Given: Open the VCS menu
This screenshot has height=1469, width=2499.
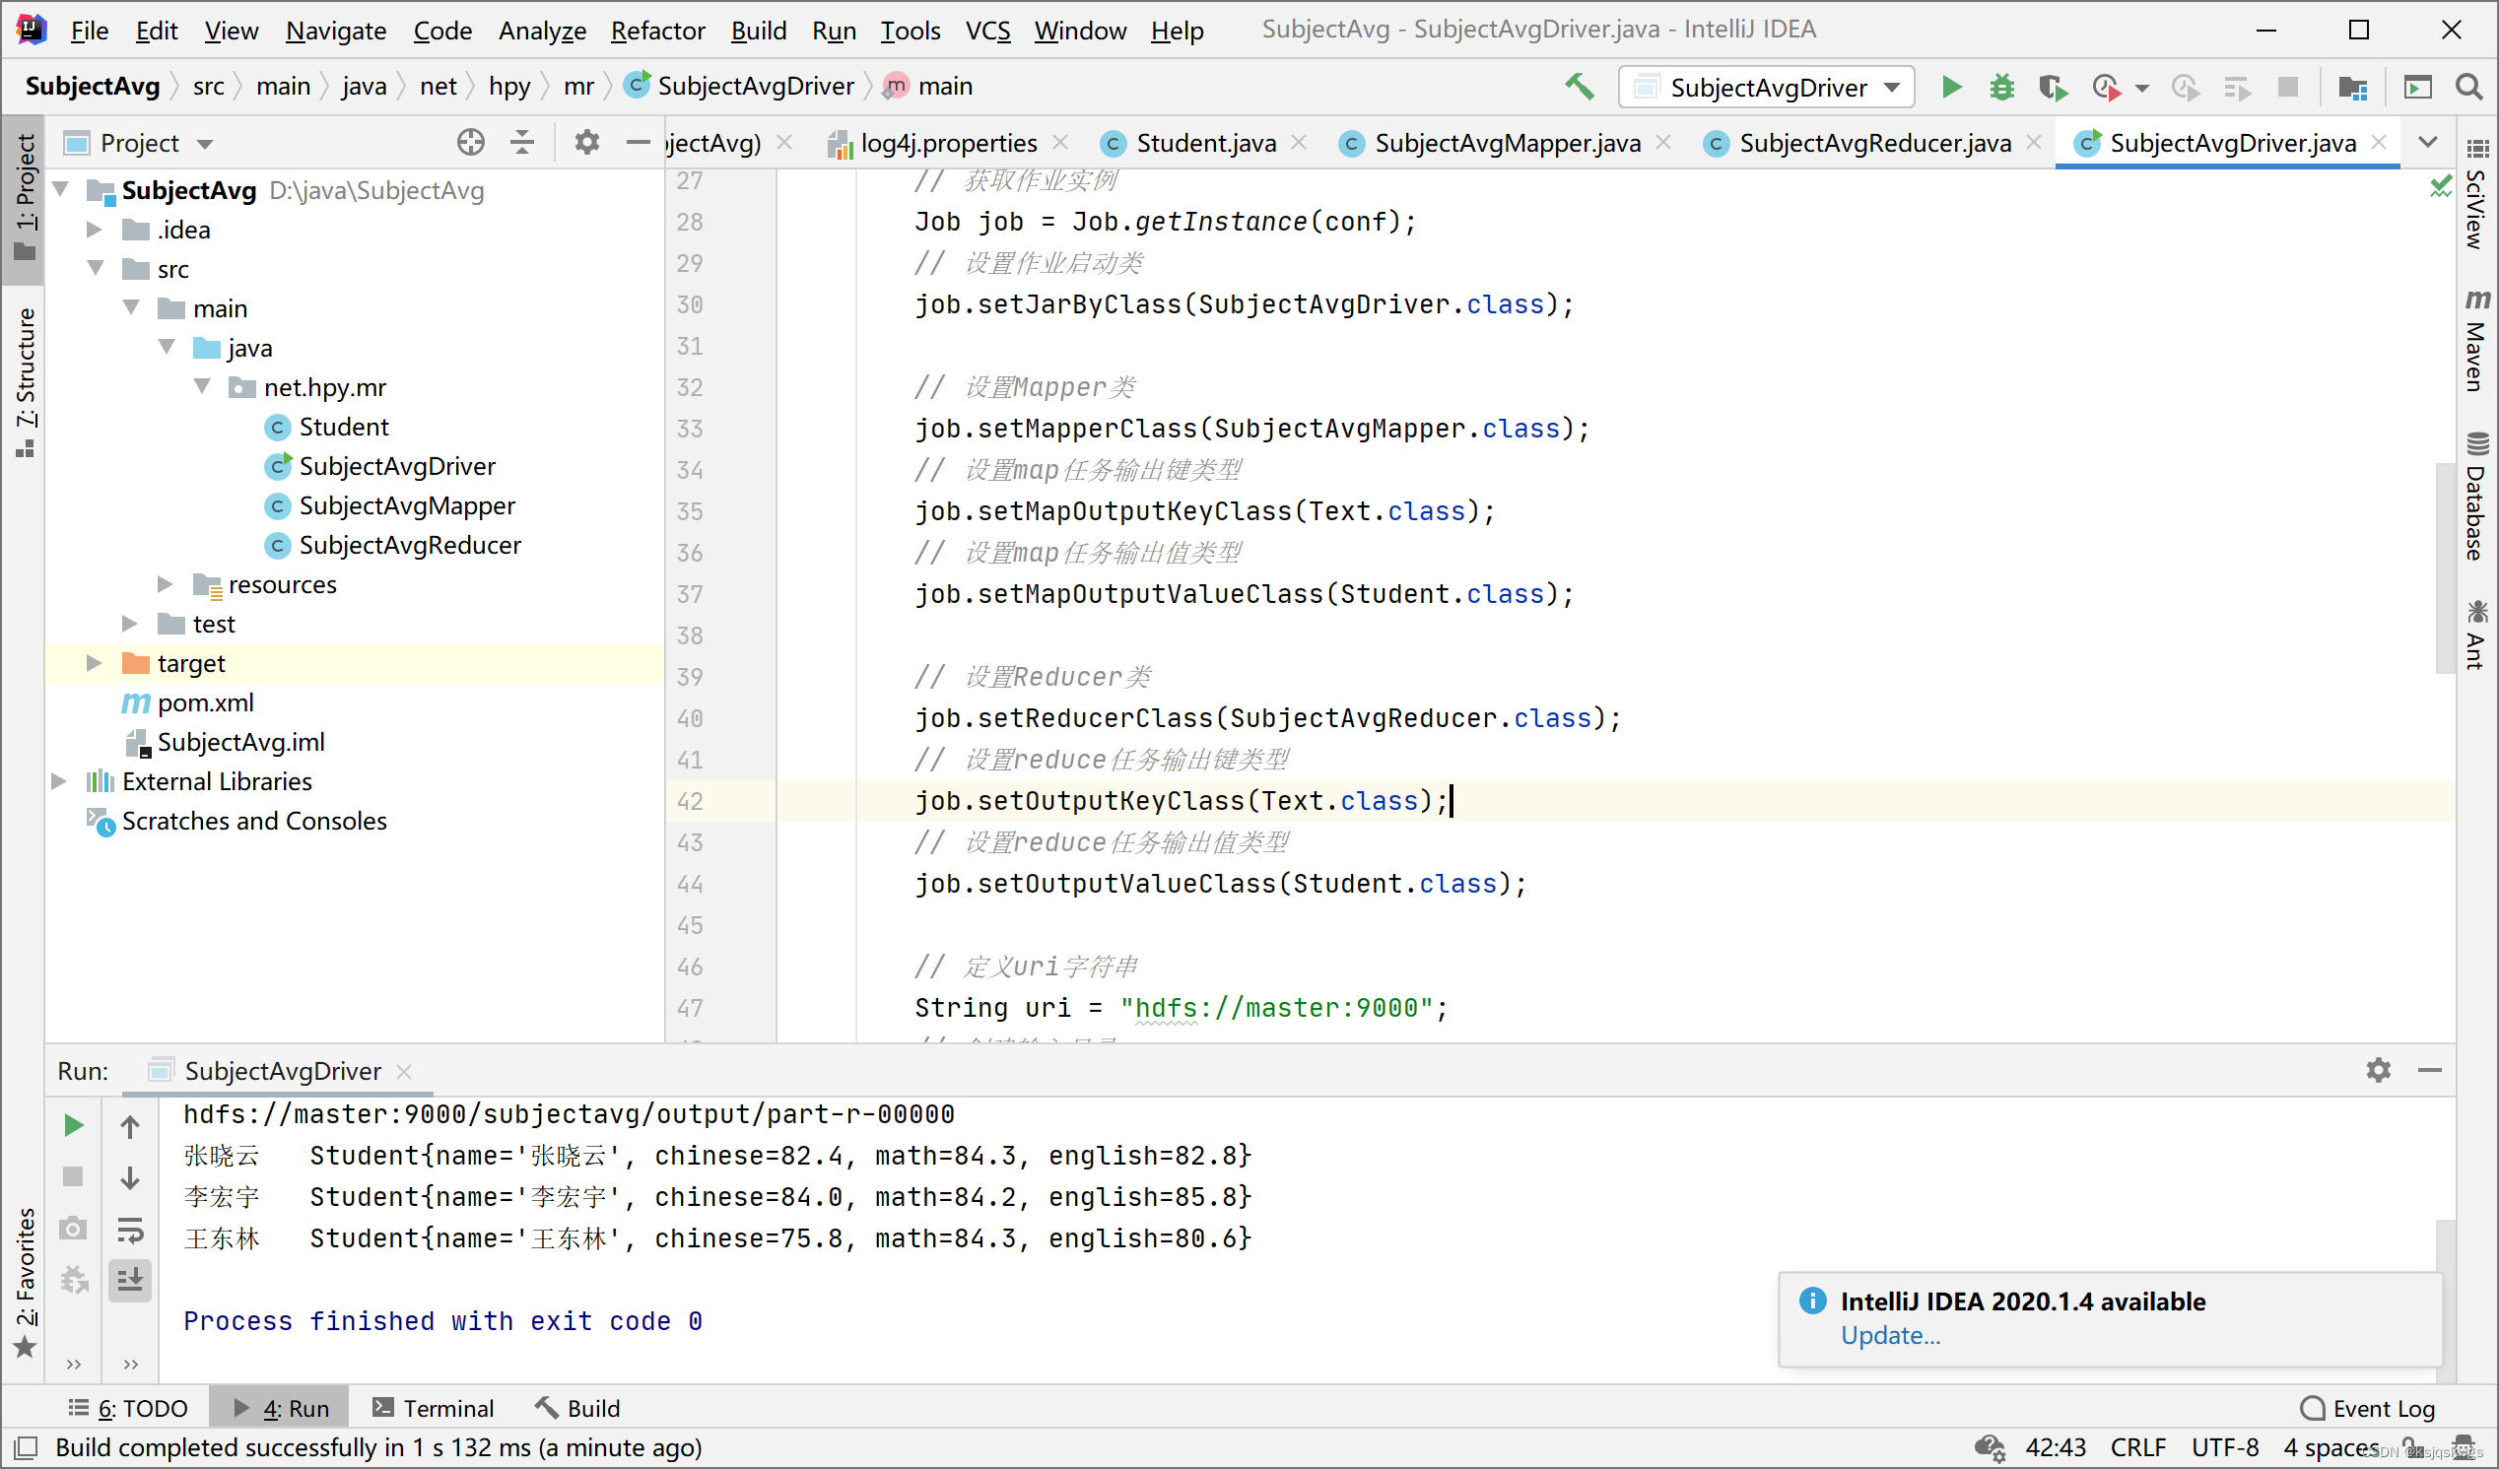Looking at the screenshot, I should pos(987,31).
